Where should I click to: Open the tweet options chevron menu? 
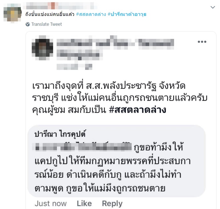coord(213,7)
